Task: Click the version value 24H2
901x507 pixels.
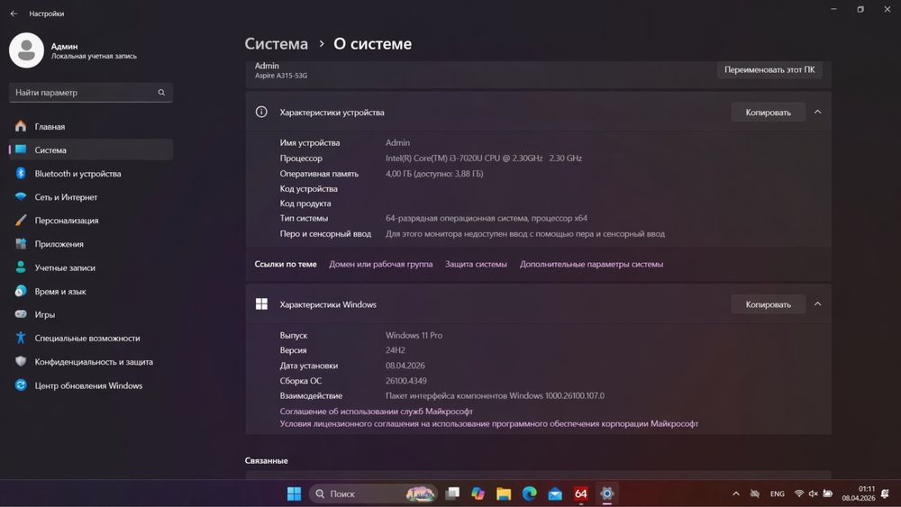Action: coord(396,350)
